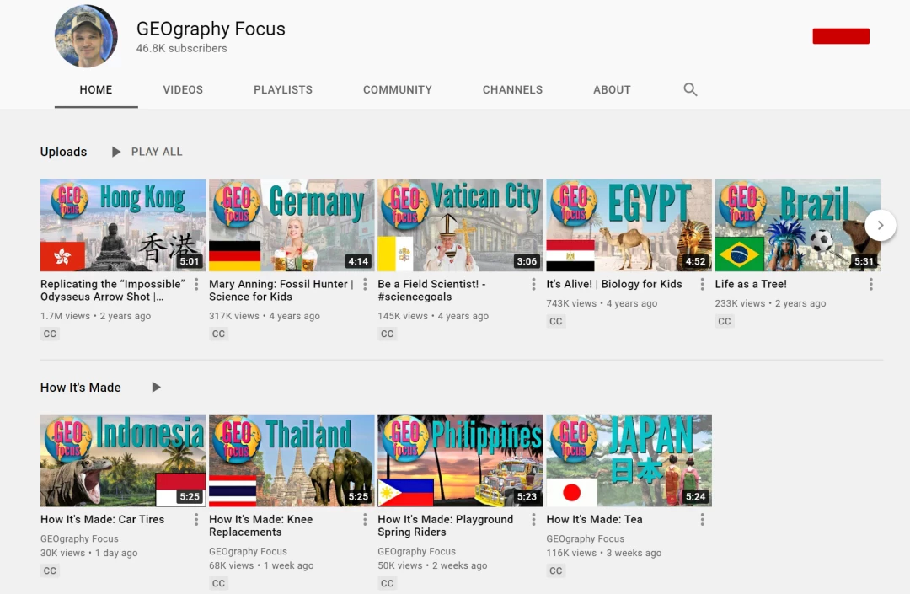Image resolution: width=910 pixels, height=594 pixels.
Task: Click the play icon beside Uploads PLAY ALL
Action: [116, 152]
